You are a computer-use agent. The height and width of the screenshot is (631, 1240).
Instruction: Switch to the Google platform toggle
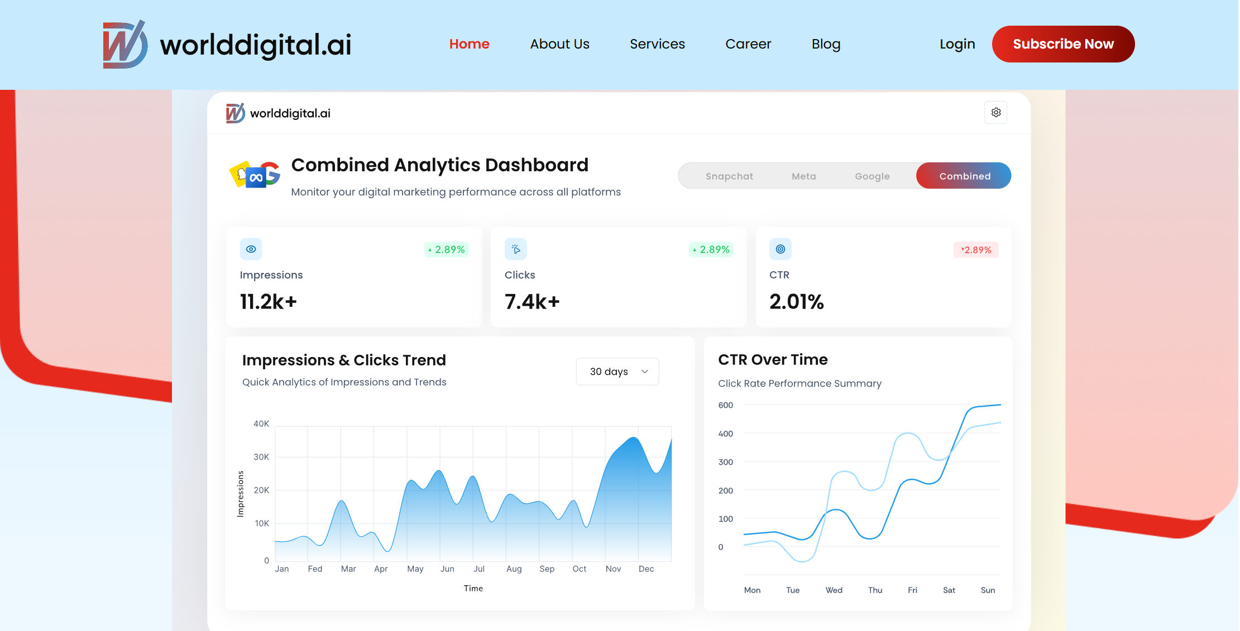(872, 176)
